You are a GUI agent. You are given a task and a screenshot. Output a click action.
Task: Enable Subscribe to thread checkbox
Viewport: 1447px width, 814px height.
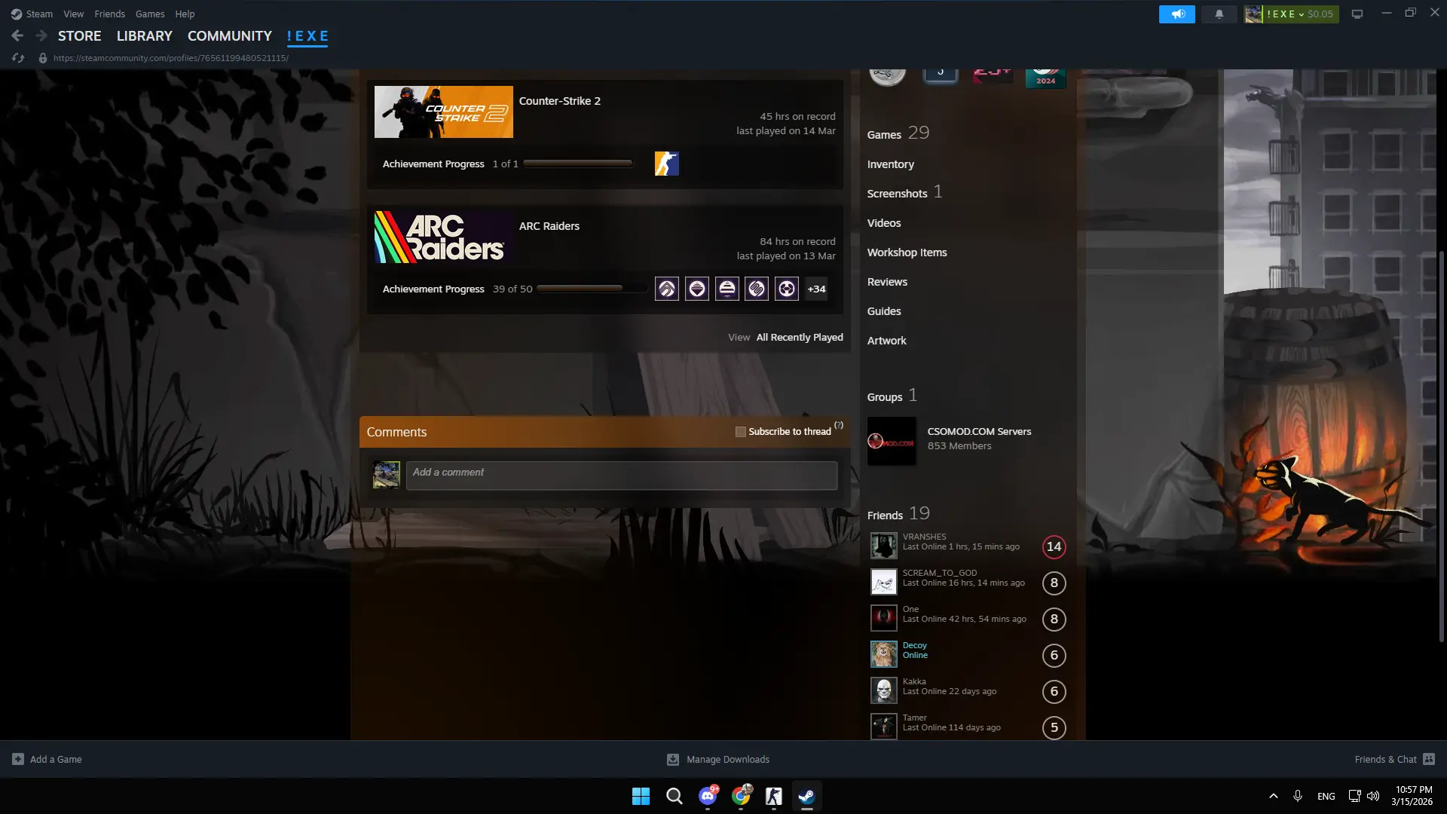(x=741, y=432)
